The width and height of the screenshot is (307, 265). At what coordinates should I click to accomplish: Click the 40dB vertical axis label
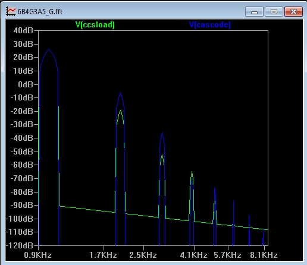pos(23,30)
